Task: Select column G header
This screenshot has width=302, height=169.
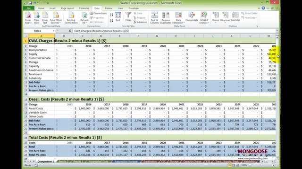Action: 157,36
